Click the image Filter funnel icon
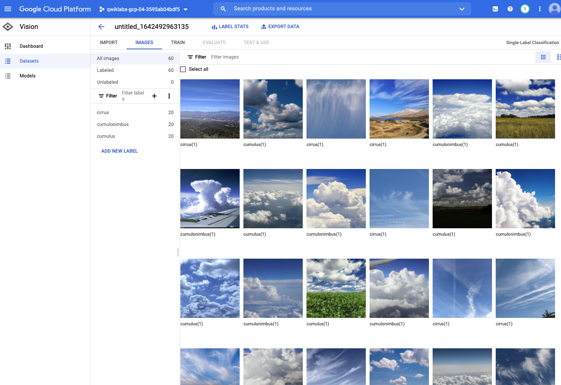The image size is (561, 385). pos(190,57)
